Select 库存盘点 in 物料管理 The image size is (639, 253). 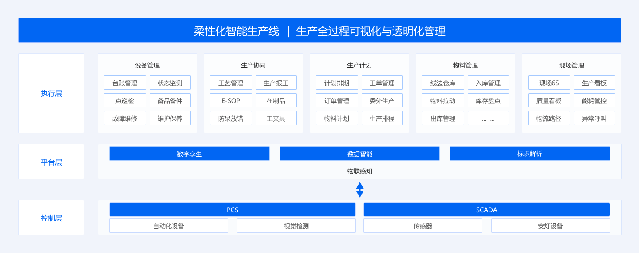tap(488, 101)
